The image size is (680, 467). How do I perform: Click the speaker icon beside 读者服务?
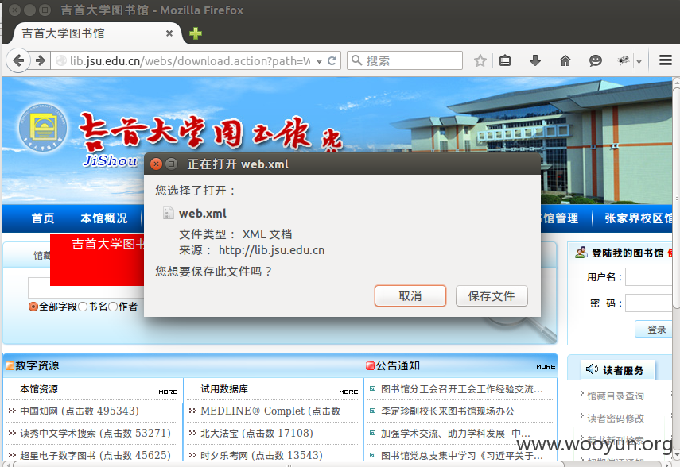[592, 369]
